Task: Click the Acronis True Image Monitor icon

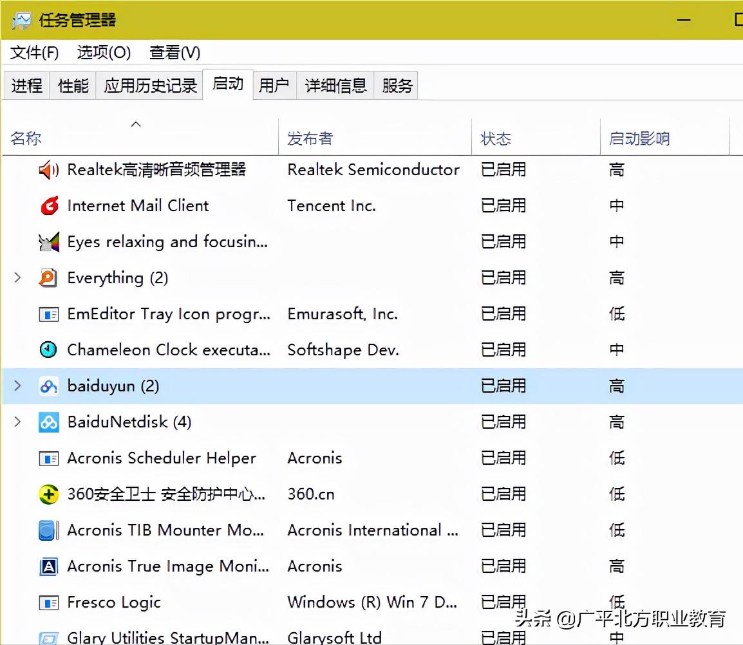Action: 49,566
